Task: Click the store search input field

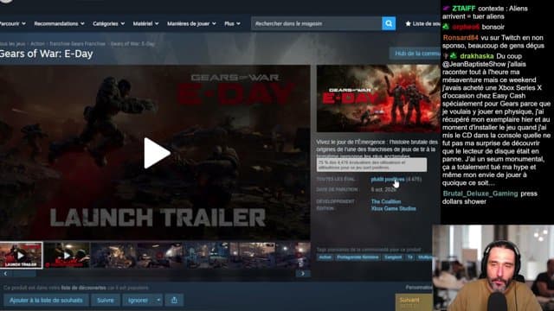Action: (317, 23)
